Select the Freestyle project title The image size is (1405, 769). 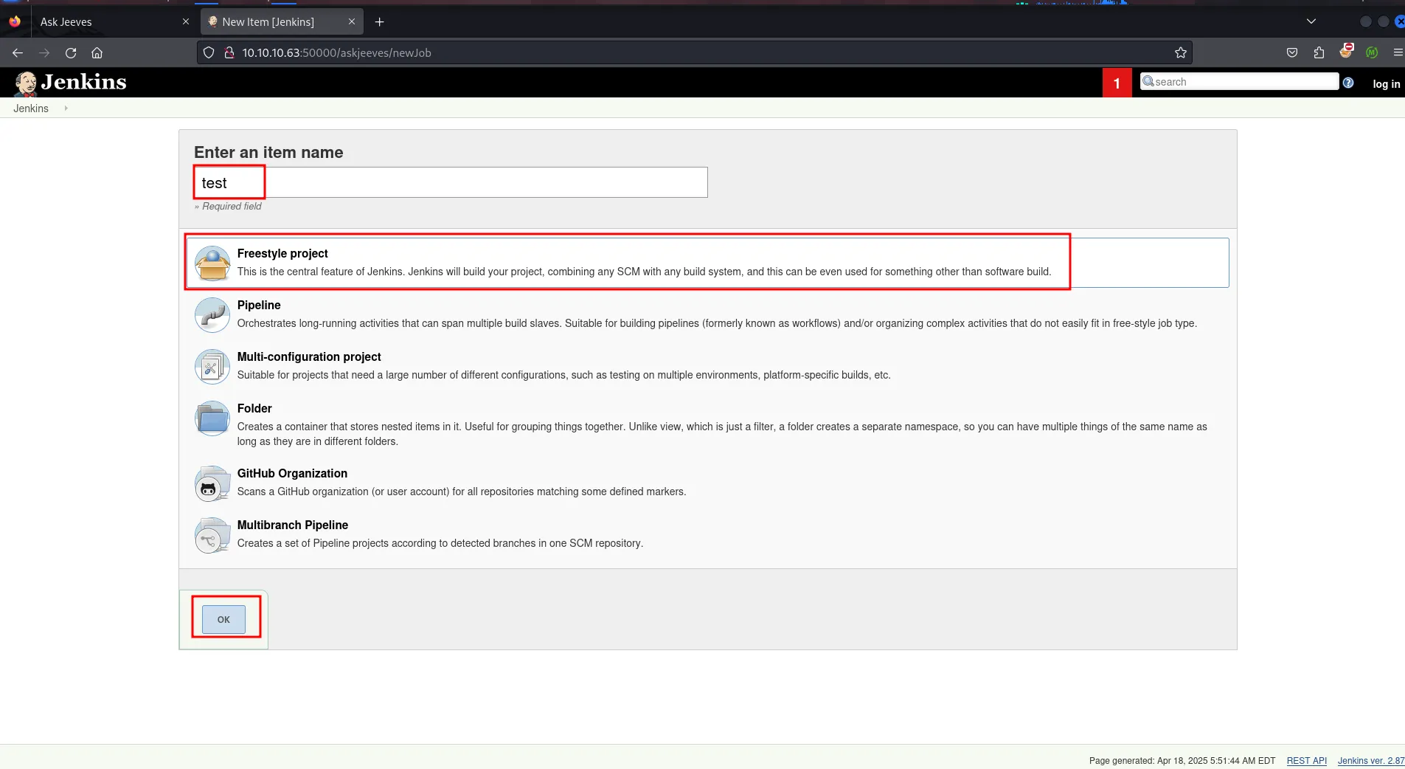[282, 253]
